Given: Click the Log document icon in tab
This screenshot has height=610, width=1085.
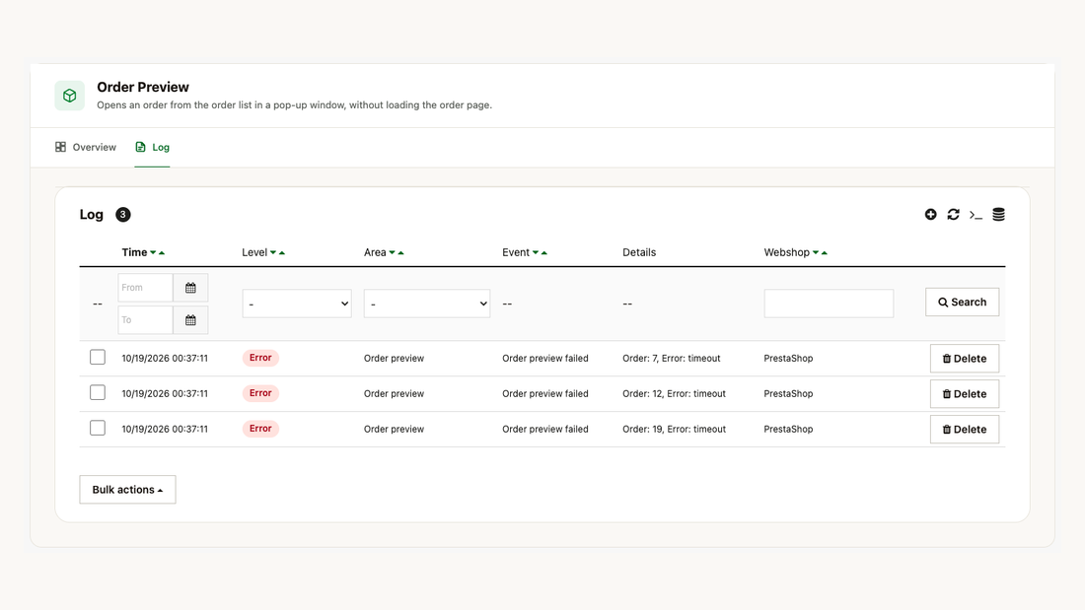Looking at the screenshot, I should click(140, 147).
